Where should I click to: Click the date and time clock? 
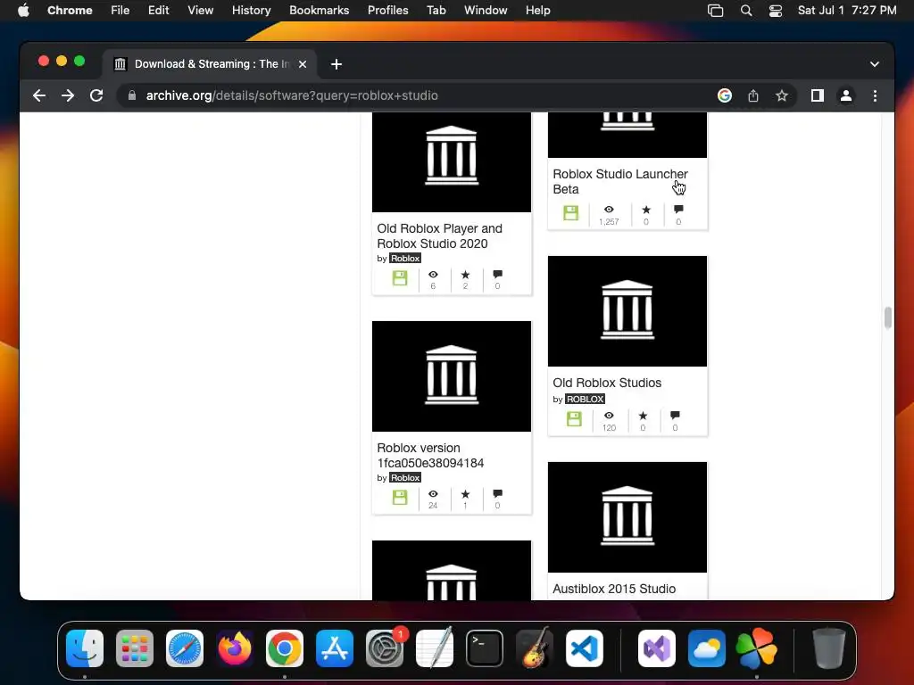pyautogui.click(x=847, y=10)
